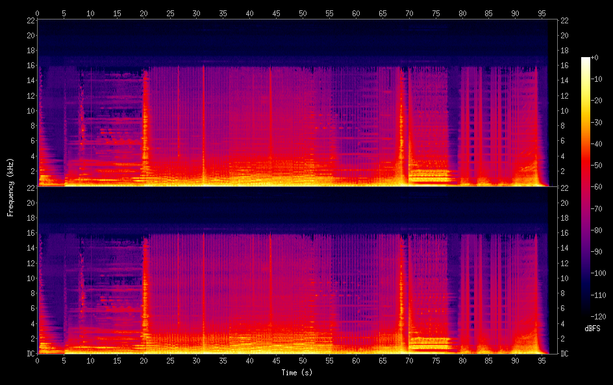Click the "50" tick on the bottom time axis

[x=303, y=360]
